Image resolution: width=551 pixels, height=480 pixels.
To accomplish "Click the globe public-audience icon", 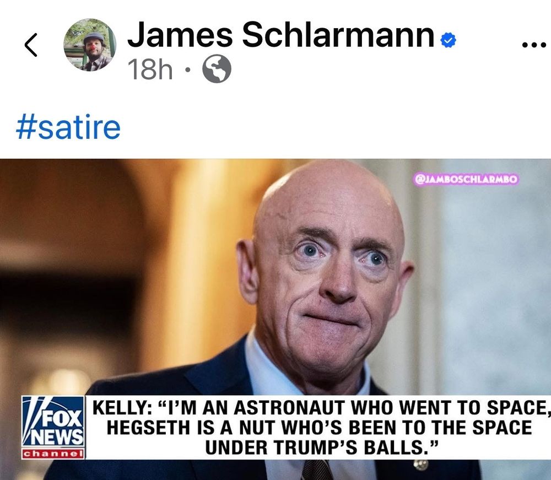I will point(217,69).
